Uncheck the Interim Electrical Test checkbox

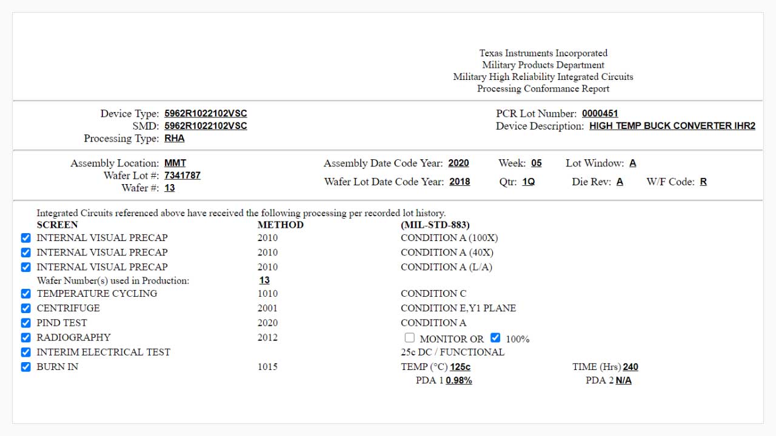tap(25, 352)
